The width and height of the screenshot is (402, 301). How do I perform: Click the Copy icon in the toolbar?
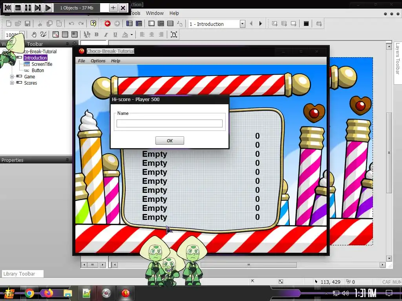49,24
